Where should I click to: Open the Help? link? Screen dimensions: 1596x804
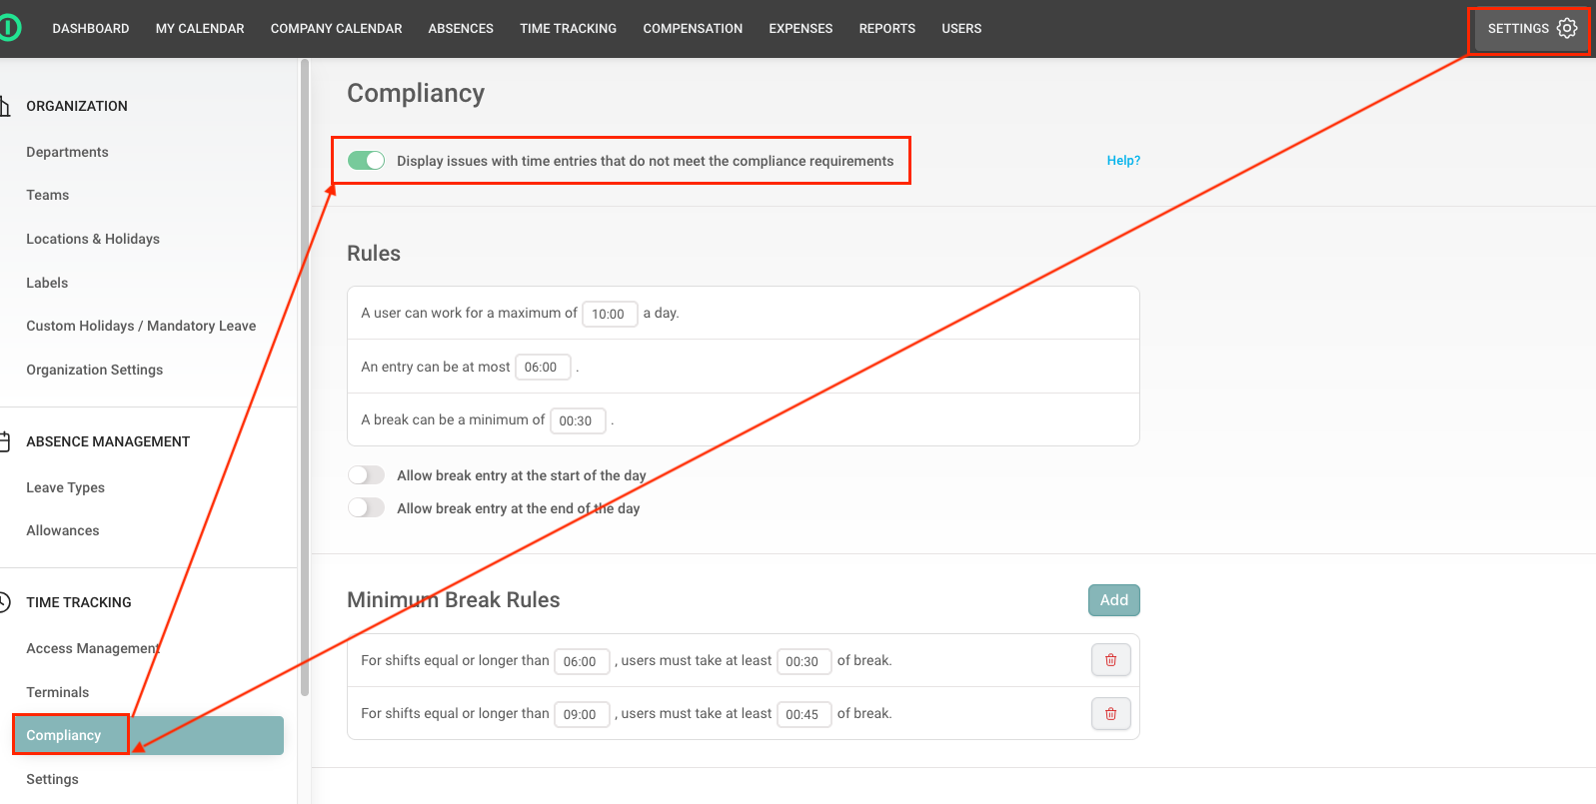(x=1123, y=161)
